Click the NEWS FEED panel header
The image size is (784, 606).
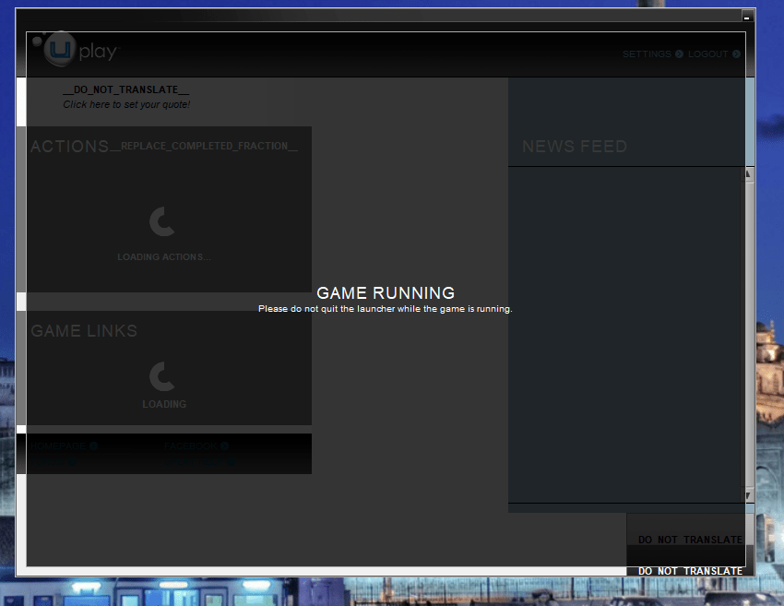pyautogui.click(x=575, y=146)
